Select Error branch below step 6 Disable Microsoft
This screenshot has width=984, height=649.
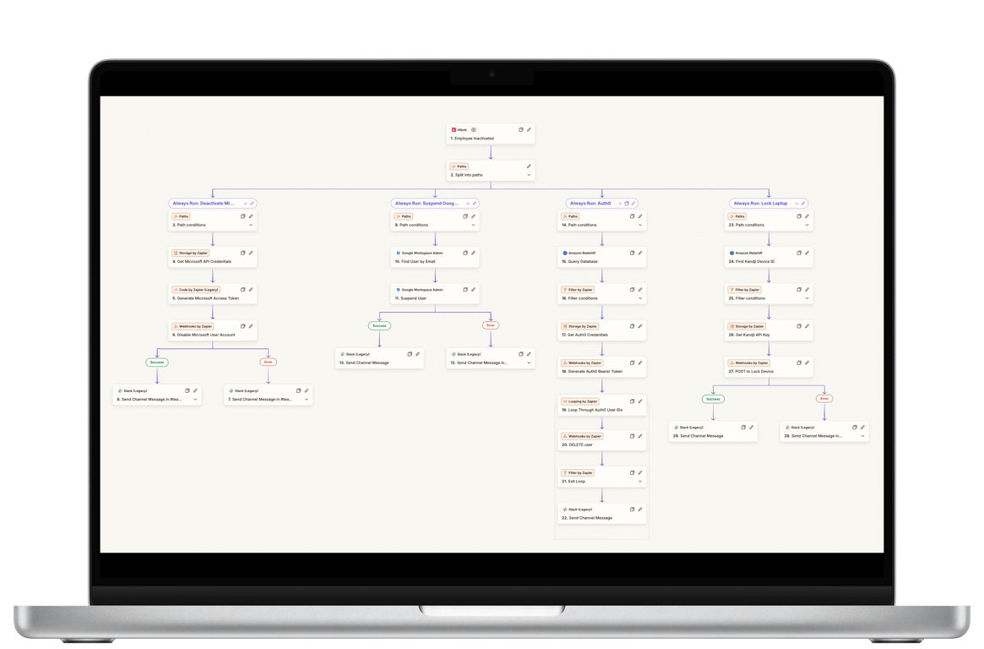[269, 363]
